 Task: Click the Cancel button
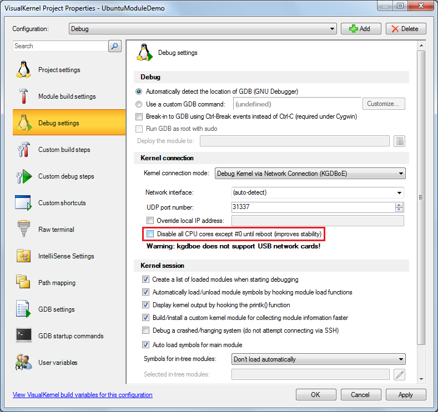(361, 395)
